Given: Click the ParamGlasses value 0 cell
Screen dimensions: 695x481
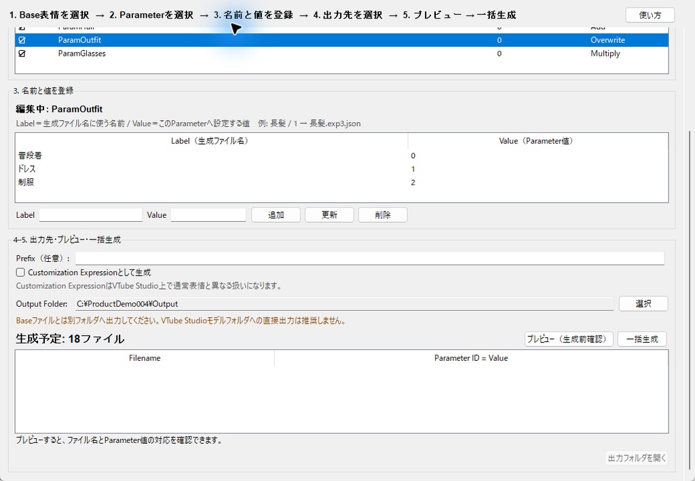Looking at the screenshot, I should pyautogui.click(x=499, y=54).
